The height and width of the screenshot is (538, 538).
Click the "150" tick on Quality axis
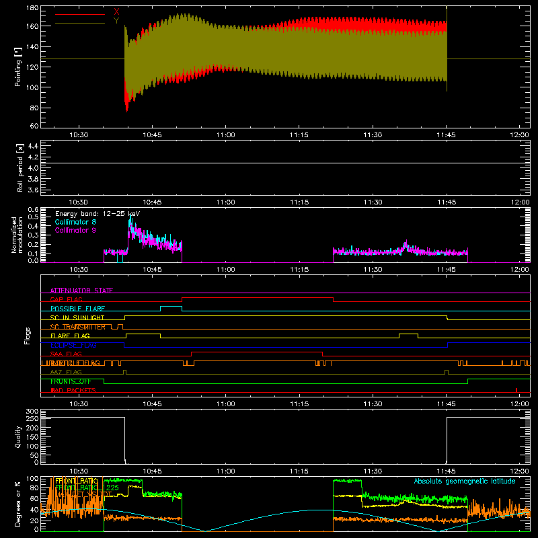32,437
